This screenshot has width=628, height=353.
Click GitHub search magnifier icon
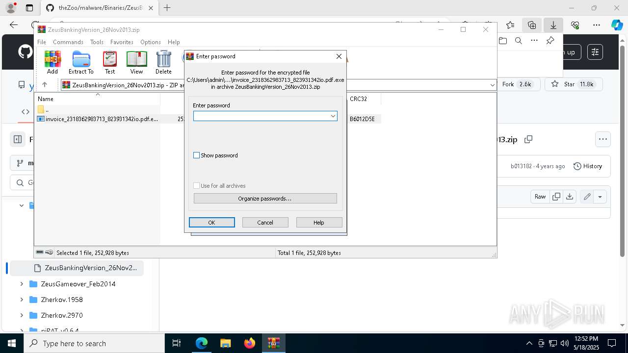519,41
